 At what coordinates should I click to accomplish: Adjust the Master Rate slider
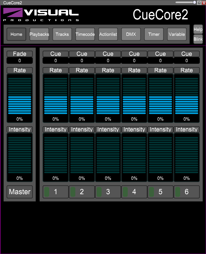point(20,98)
